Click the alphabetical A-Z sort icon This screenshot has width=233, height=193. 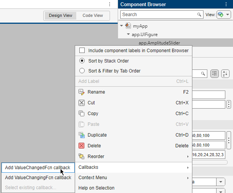225,73
